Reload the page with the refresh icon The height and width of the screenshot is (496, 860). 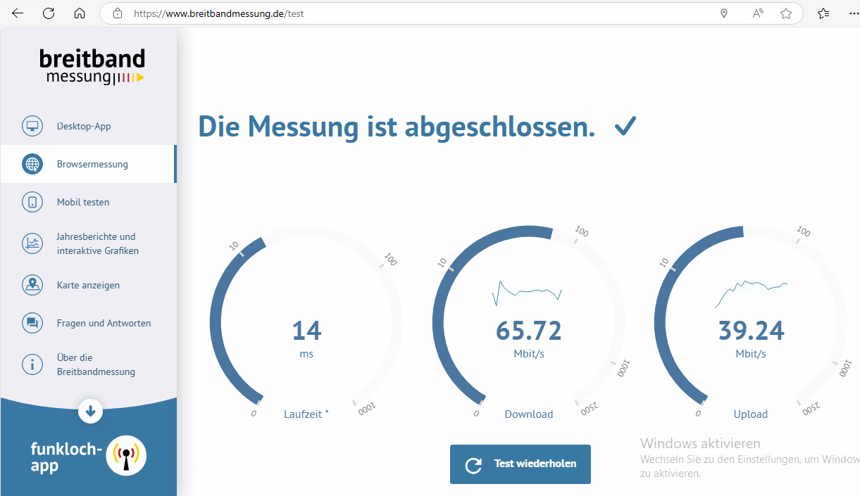49,13
